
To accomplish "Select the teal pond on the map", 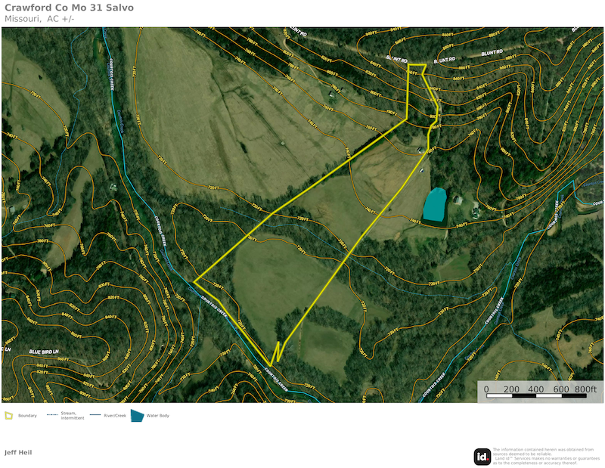I will coord(435,205).
